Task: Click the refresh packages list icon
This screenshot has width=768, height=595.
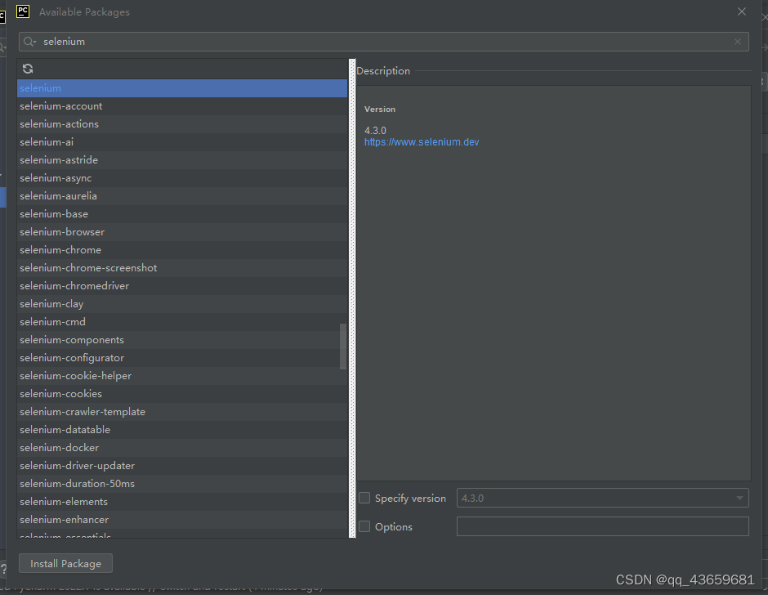Action: point(28,69)
